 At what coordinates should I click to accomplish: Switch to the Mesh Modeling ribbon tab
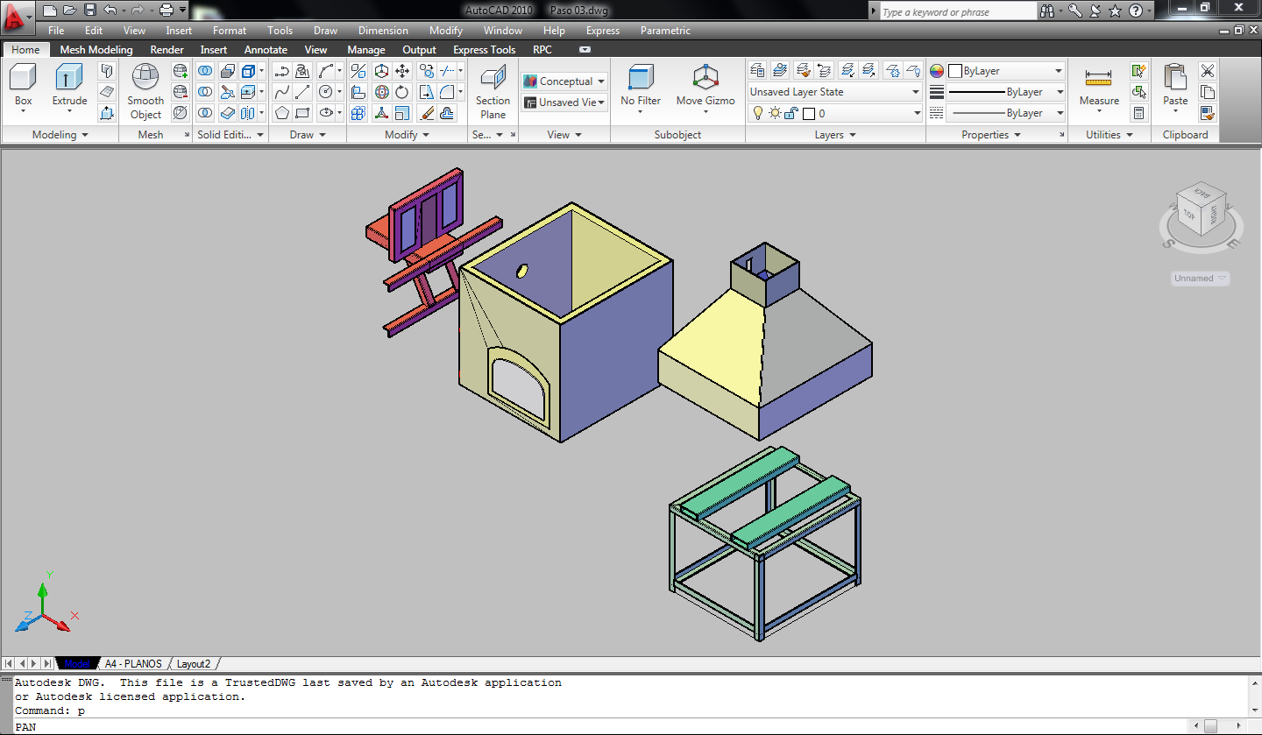click(x=96, y=50)
